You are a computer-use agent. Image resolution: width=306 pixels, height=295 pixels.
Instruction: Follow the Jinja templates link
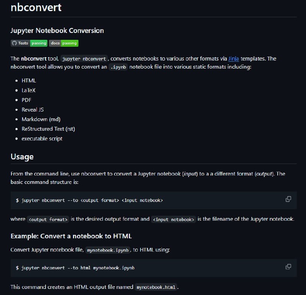[234, 59]
